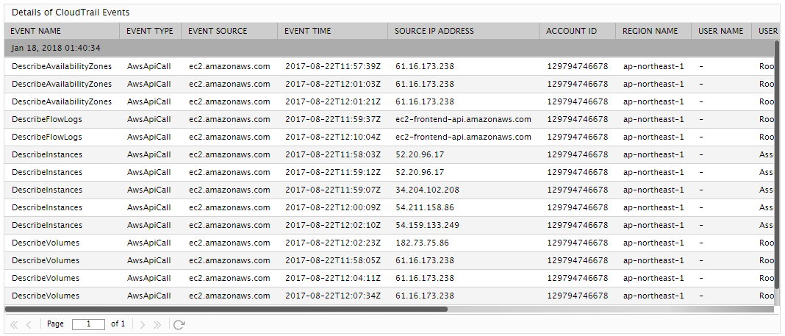Click source IP 54.211.158.86
785x336 pixels.
(x=425, y=207)
